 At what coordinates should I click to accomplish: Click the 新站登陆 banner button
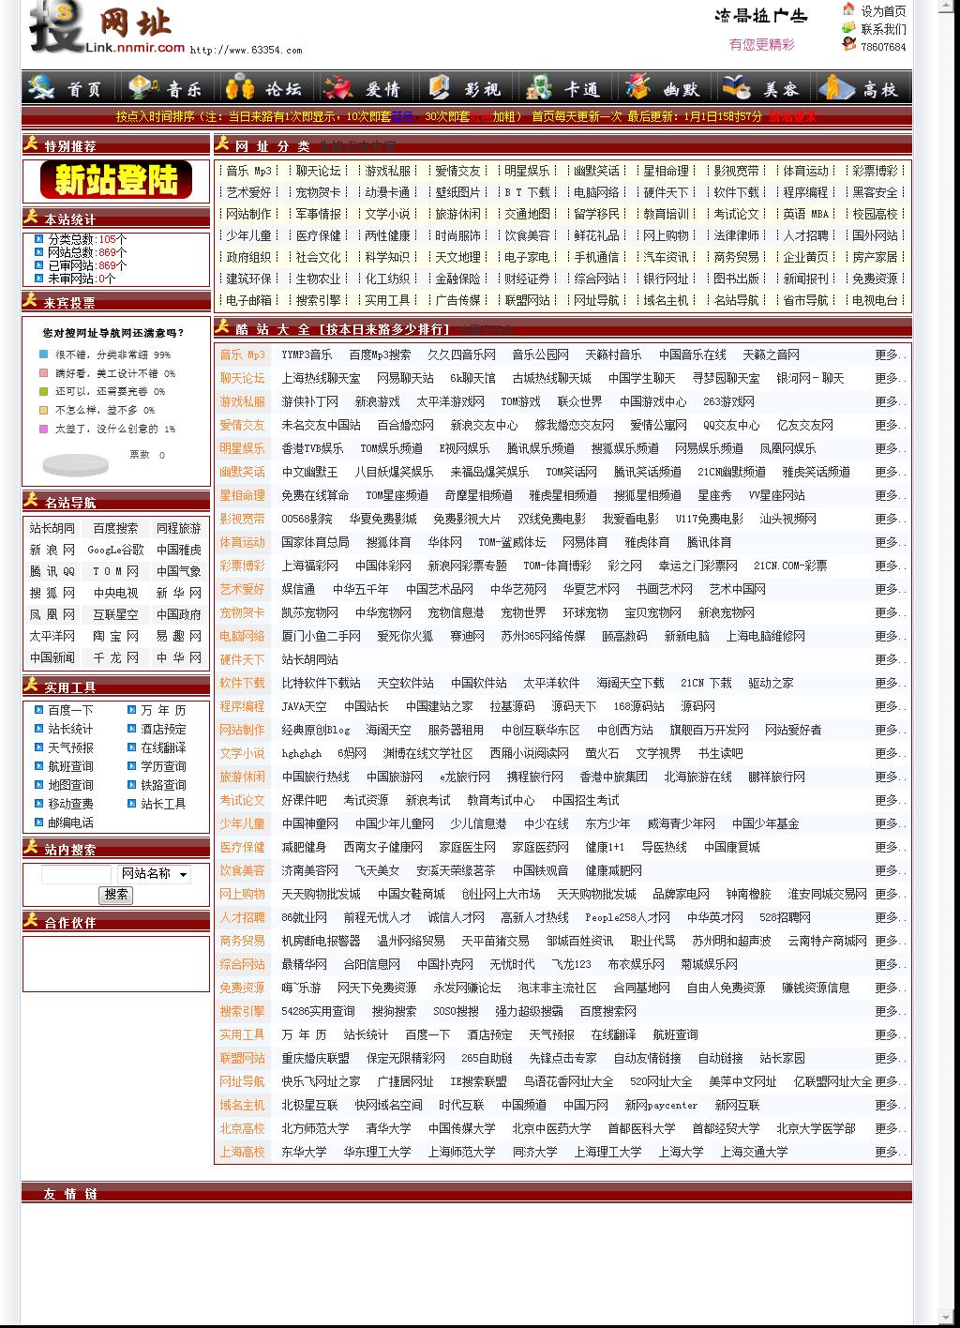point(116,180)
